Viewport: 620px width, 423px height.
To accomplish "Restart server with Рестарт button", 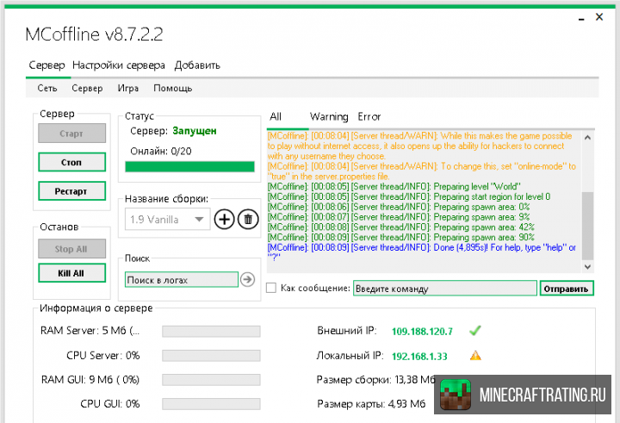I will pyautogui.click(x=72, y=191).
